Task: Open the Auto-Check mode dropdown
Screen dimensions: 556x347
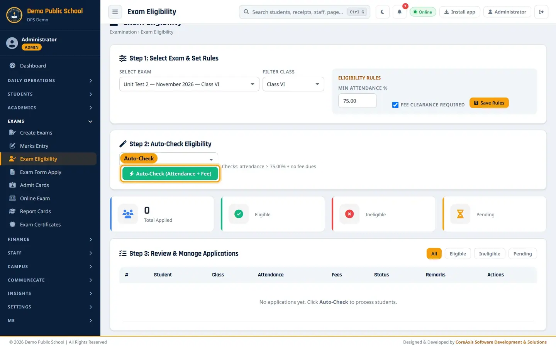Action: click(169, 159)
